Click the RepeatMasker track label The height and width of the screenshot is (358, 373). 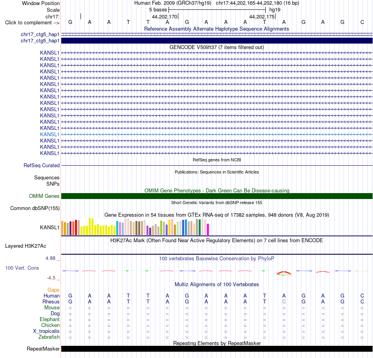pos(43,349)
